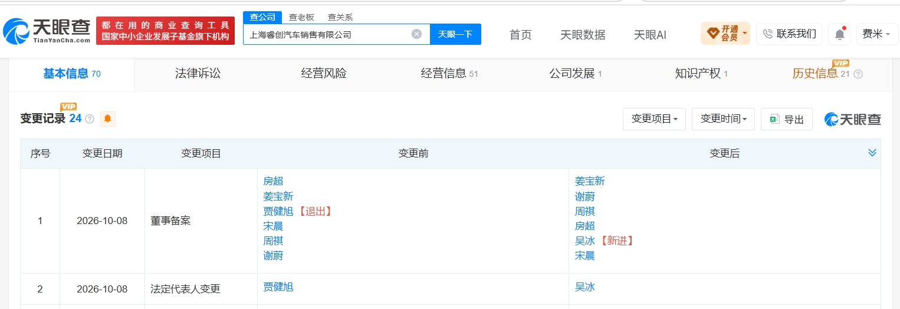Open 贾健旭 marked 退出 in 变更前
This screenshot has height=309, width=900.
point(278,211)
